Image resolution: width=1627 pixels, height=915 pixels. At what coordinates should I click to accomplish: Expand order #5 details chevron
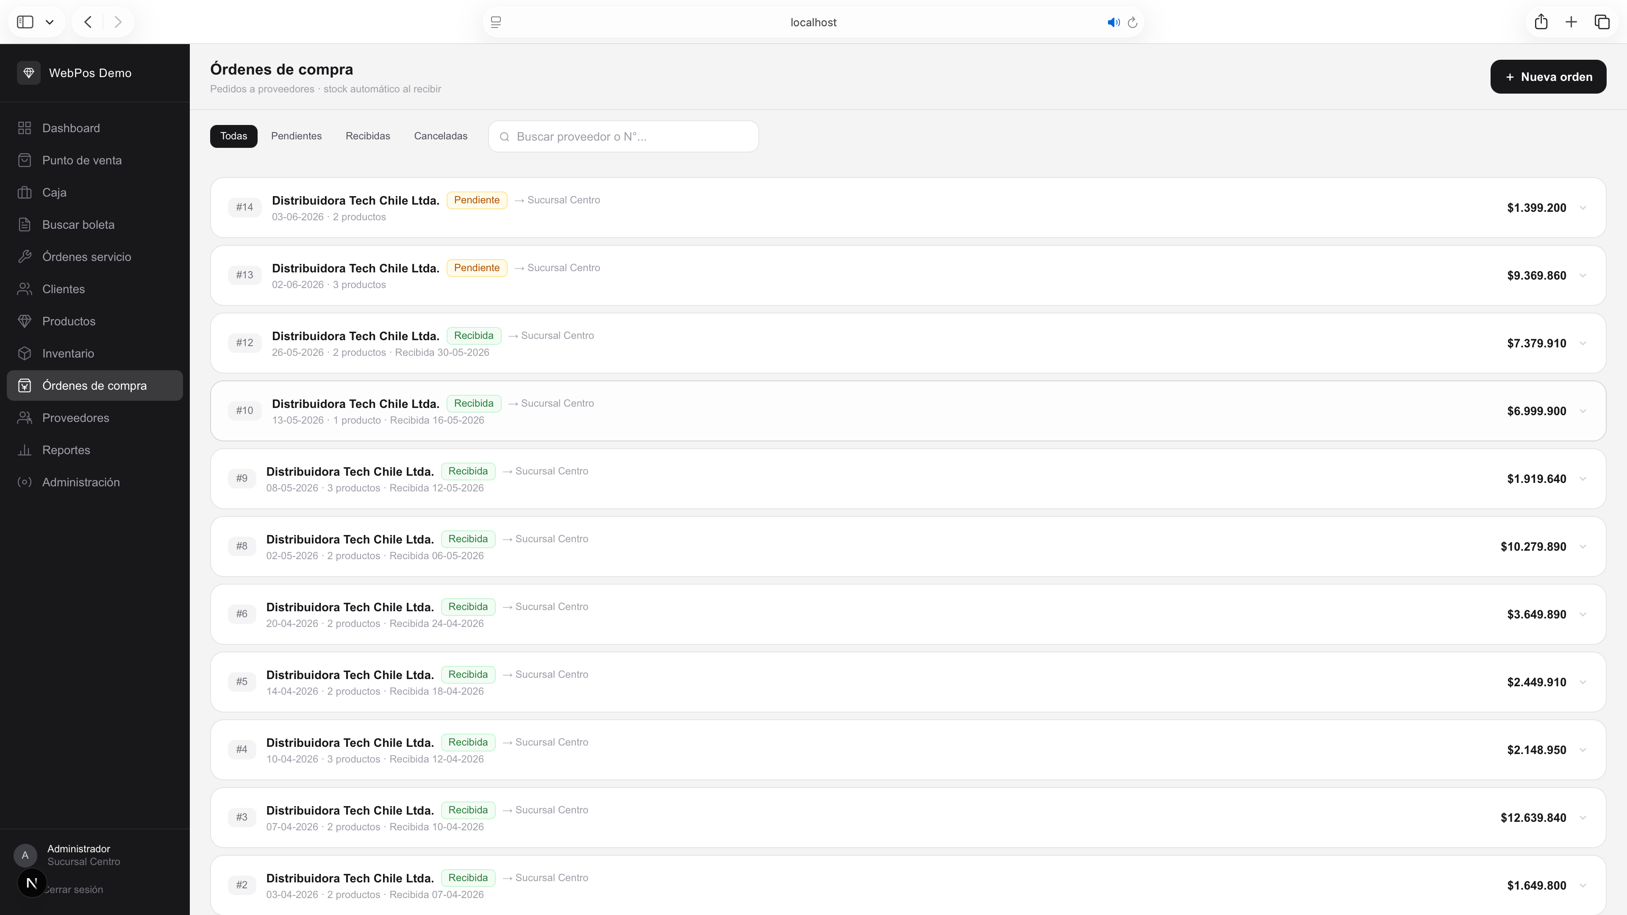(x=1583, y=682)
